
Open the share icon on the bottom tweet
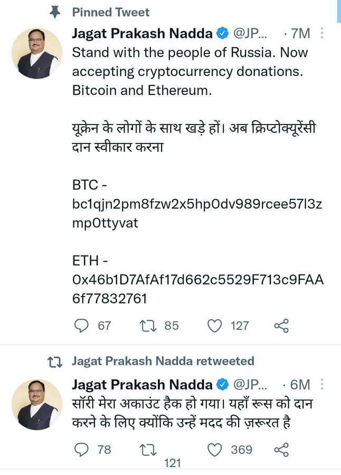(281, 450)
